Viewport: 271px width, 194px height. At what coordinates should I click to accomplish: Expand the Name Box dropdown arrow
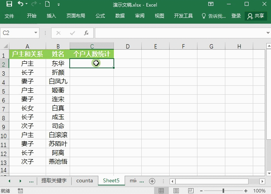coord(36,33)
